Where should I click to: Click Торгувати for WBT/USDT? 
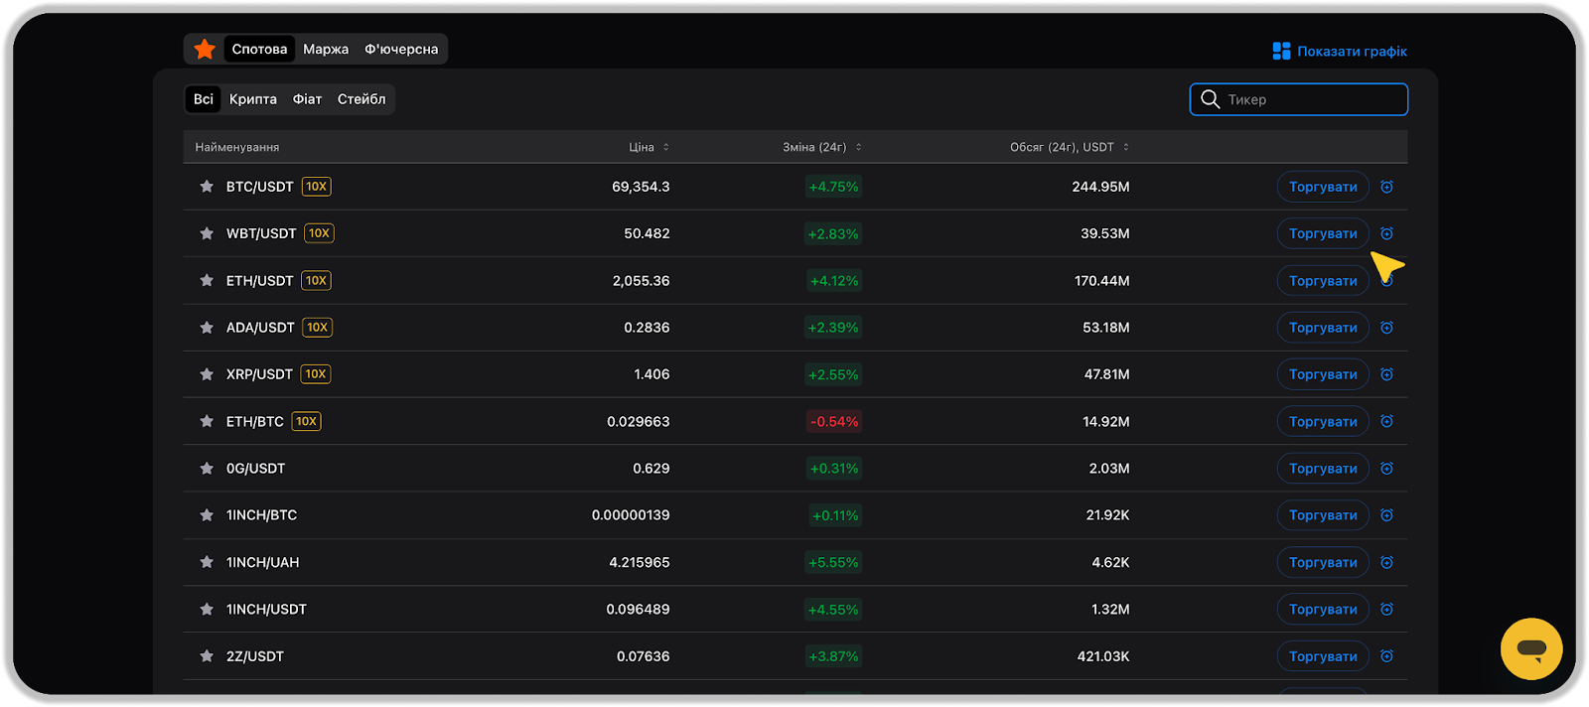pos(1322,233)
